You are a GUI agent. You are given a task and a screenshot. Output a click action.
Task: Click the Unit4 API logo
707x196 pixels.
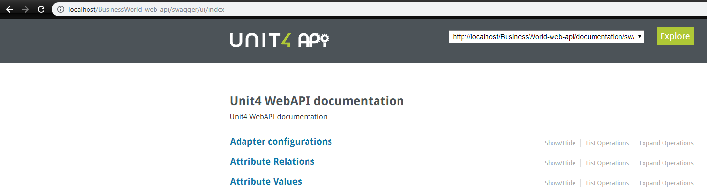pos(280,40)
